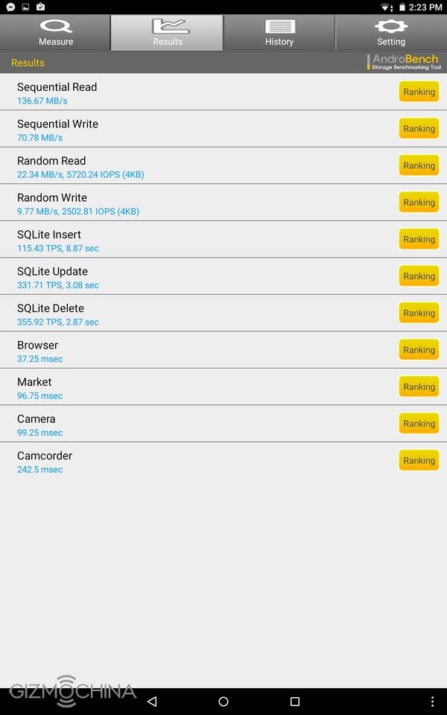Tap the battery icon in status bar
This screenshot has width=447, height=715.
402,7
